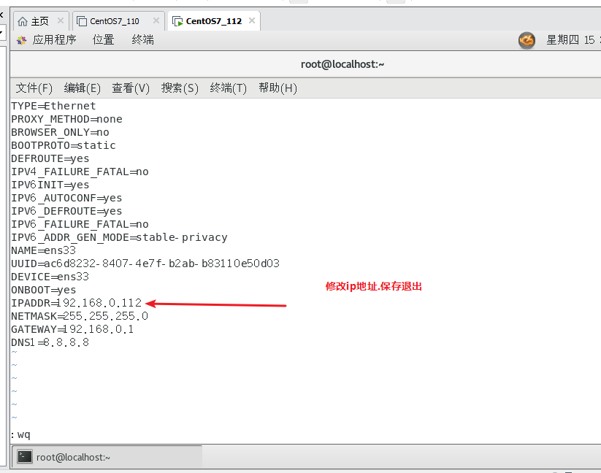The height and width of the screenshot is (473, 601).
Task: Click the IPV6_DEFROUTE=yes line
Action: click(66, 211)
